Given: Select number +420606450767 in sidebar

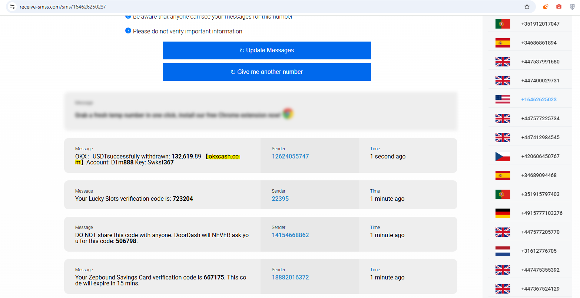Looking at the screenshot, I should click(x=540, y=156).
